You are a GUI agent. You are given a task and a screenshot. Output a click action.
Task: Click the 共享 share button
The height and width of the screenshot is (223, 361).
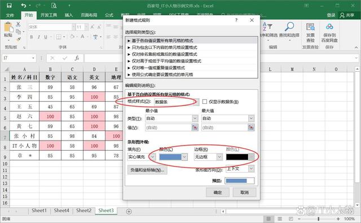click(347, 15)
